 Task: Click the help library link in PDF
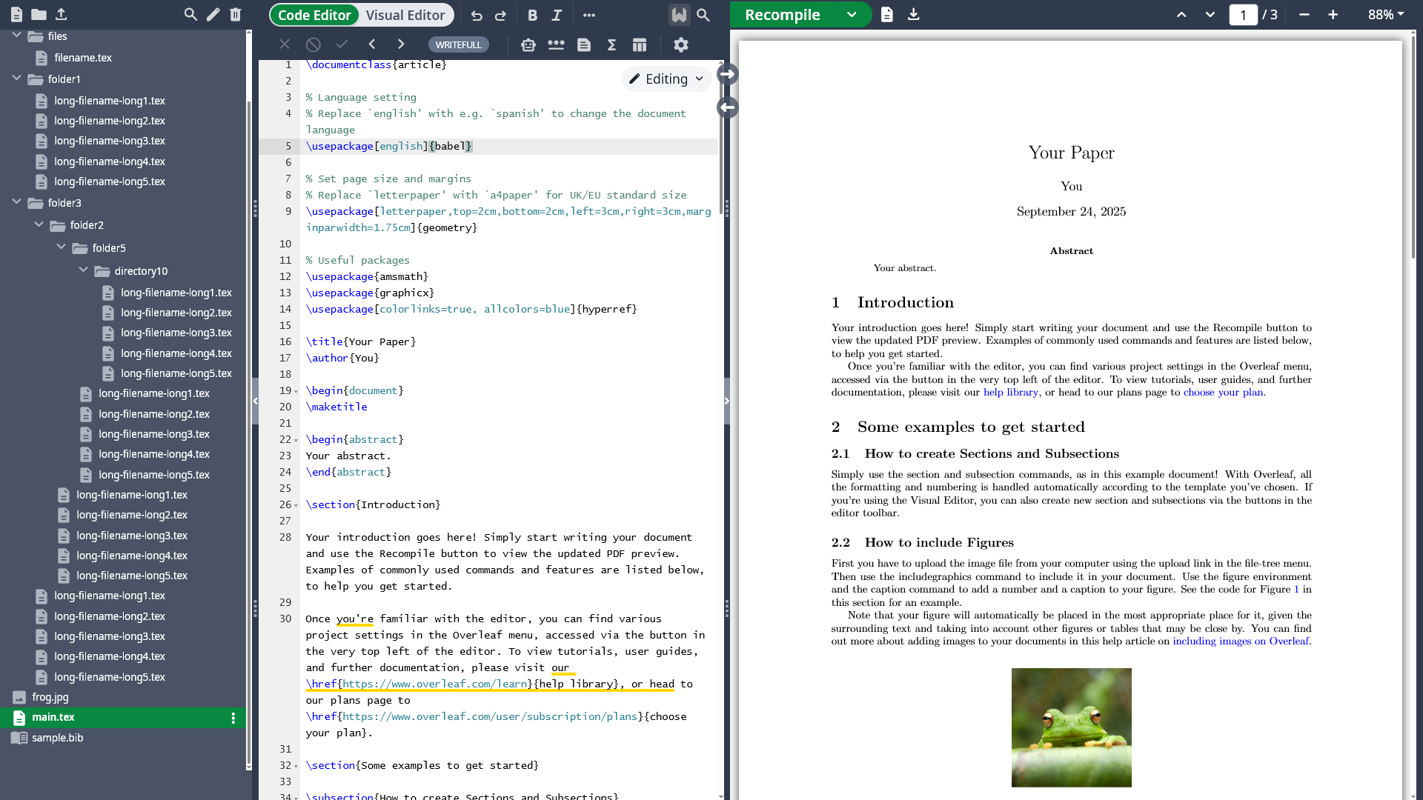[1010, 393]
